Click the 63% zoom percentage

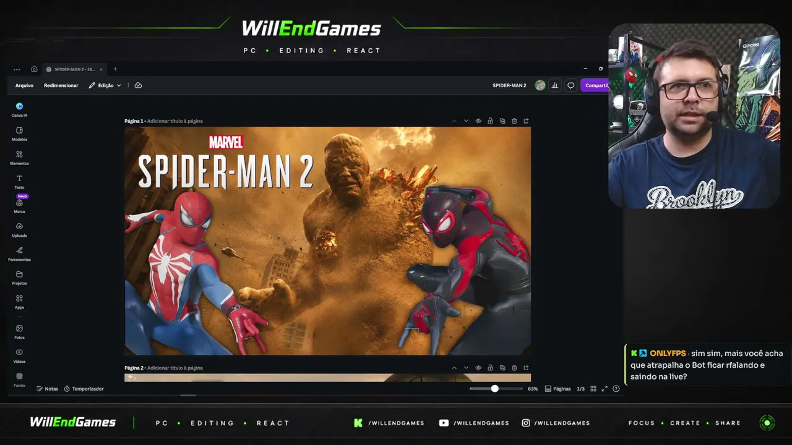coord(533,389)
